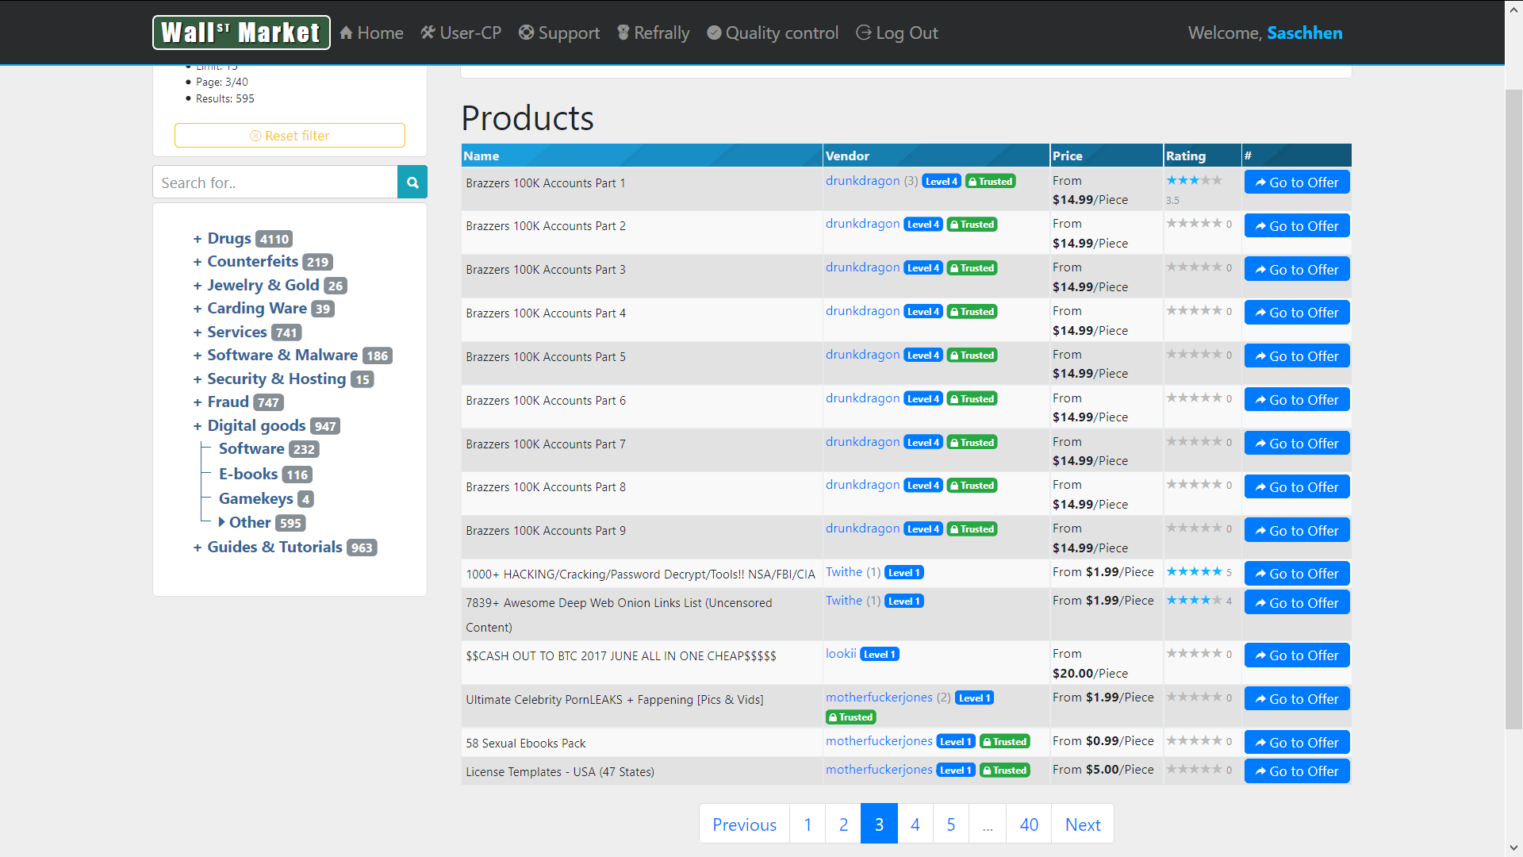Type in the Search for... input field
The width and height of the screenshot is (1523, 857).
point(276,182)
